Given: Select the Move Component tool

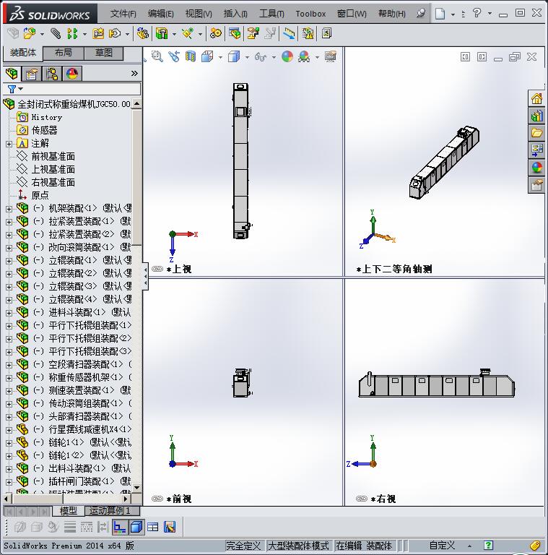Looking at the screenshot, I should [115, 34].
